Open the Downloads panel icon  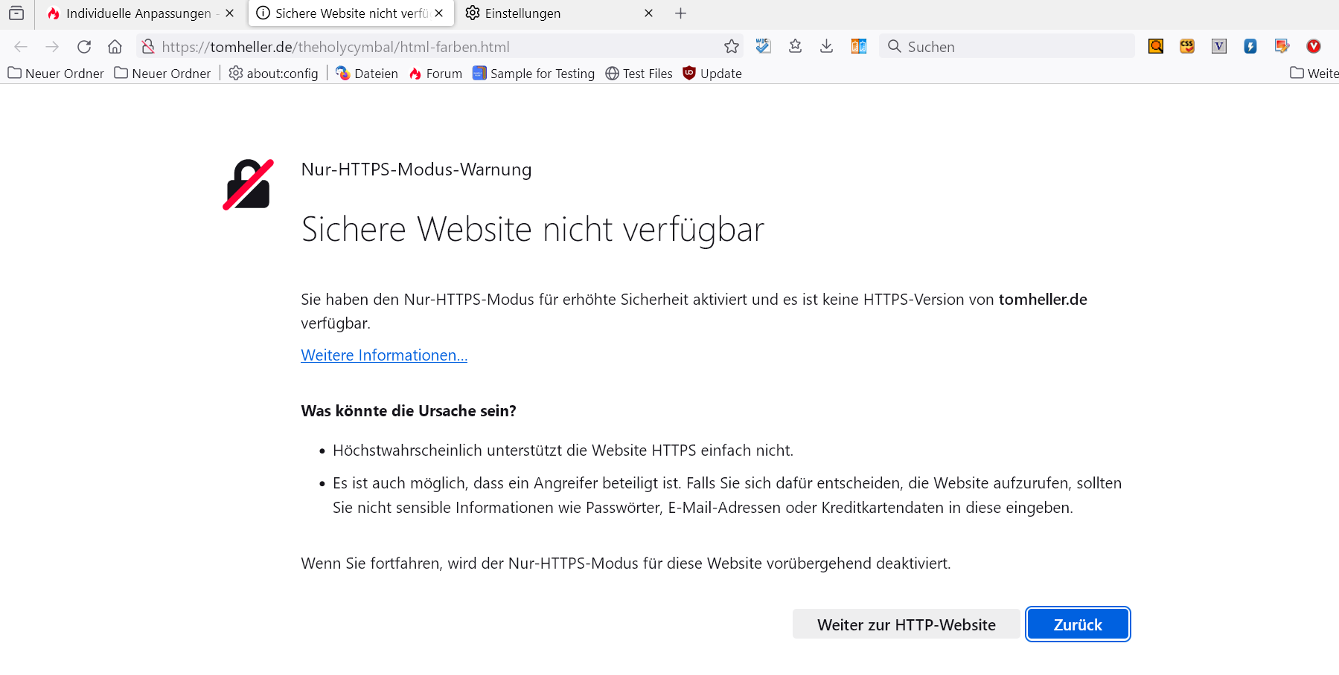(826, 47)
